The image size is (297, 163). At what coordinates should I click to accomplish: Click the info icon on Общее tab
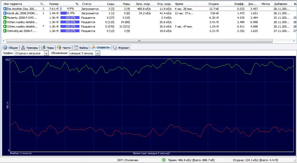pos(5,48)
